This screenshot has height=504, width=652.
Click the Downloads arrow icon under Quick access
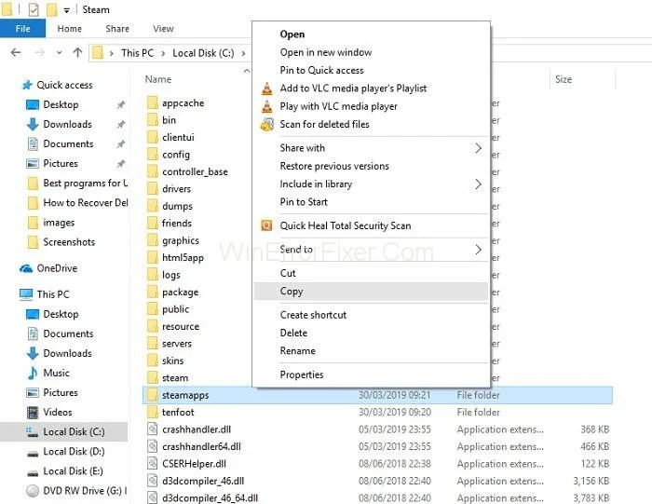click(33, 124)
